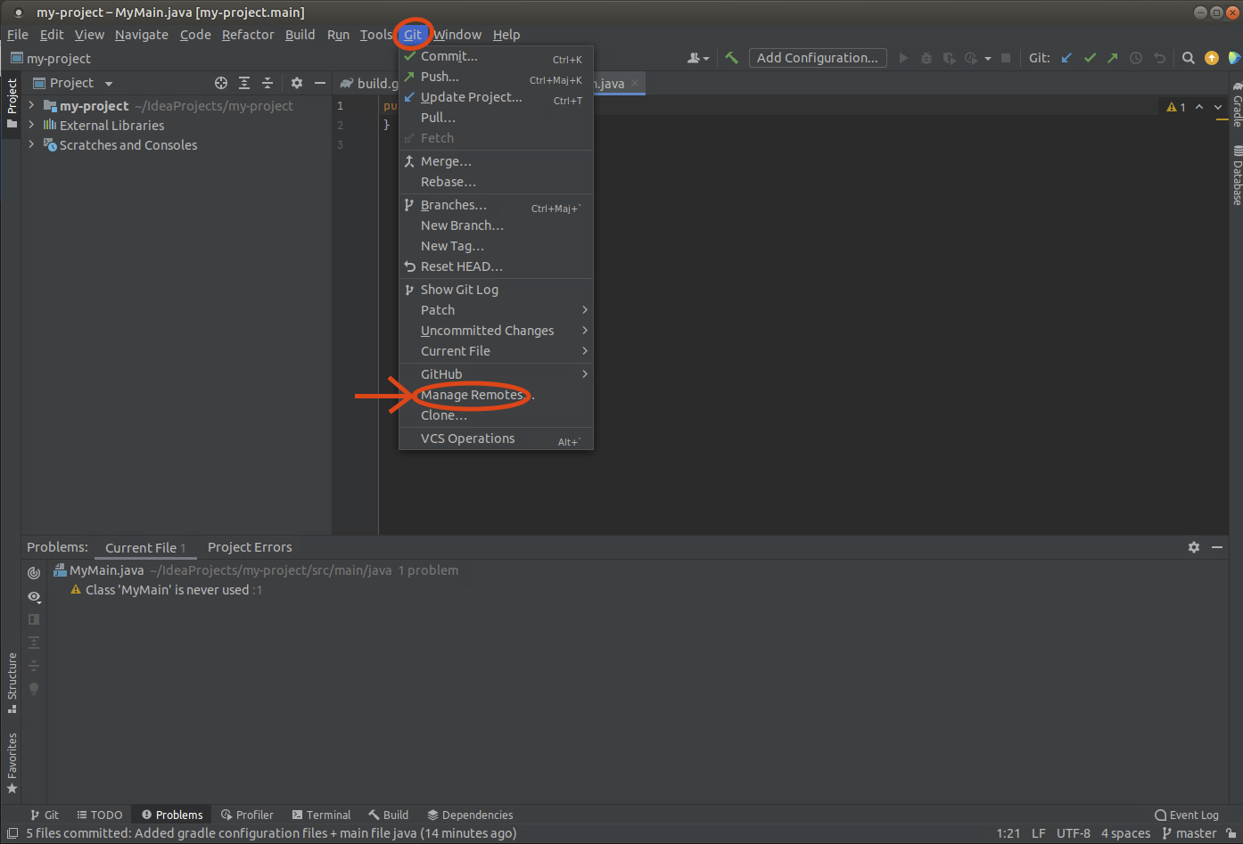Toggle the Structure tool window stripe button
This screenshot has height=844, width=1243.
tap(12, 683)
